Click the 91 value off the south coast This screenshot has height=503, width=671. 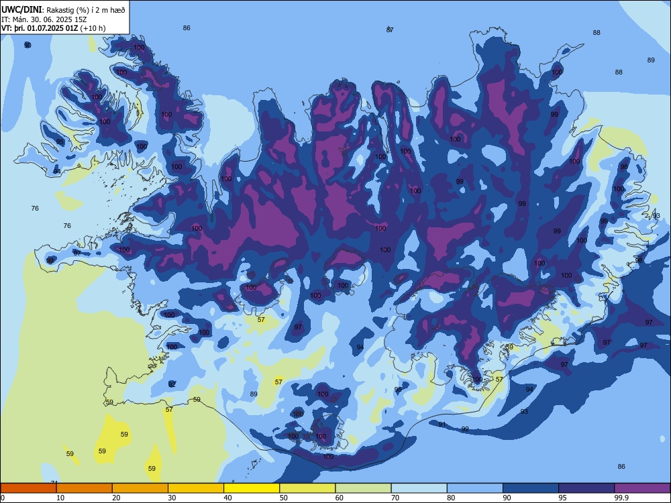pos(442,425)
